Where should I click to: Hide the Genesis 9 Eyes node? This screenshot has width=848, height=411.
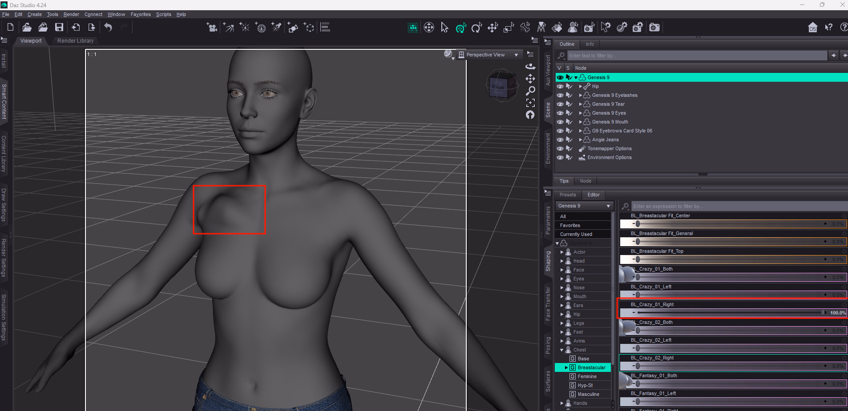[x=560, y=113]
